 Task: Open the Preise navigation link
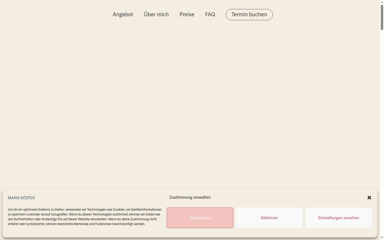(187, 14)
